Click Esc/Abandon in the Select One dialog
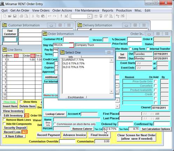The image size is (174, 151). tap(76, 97)
